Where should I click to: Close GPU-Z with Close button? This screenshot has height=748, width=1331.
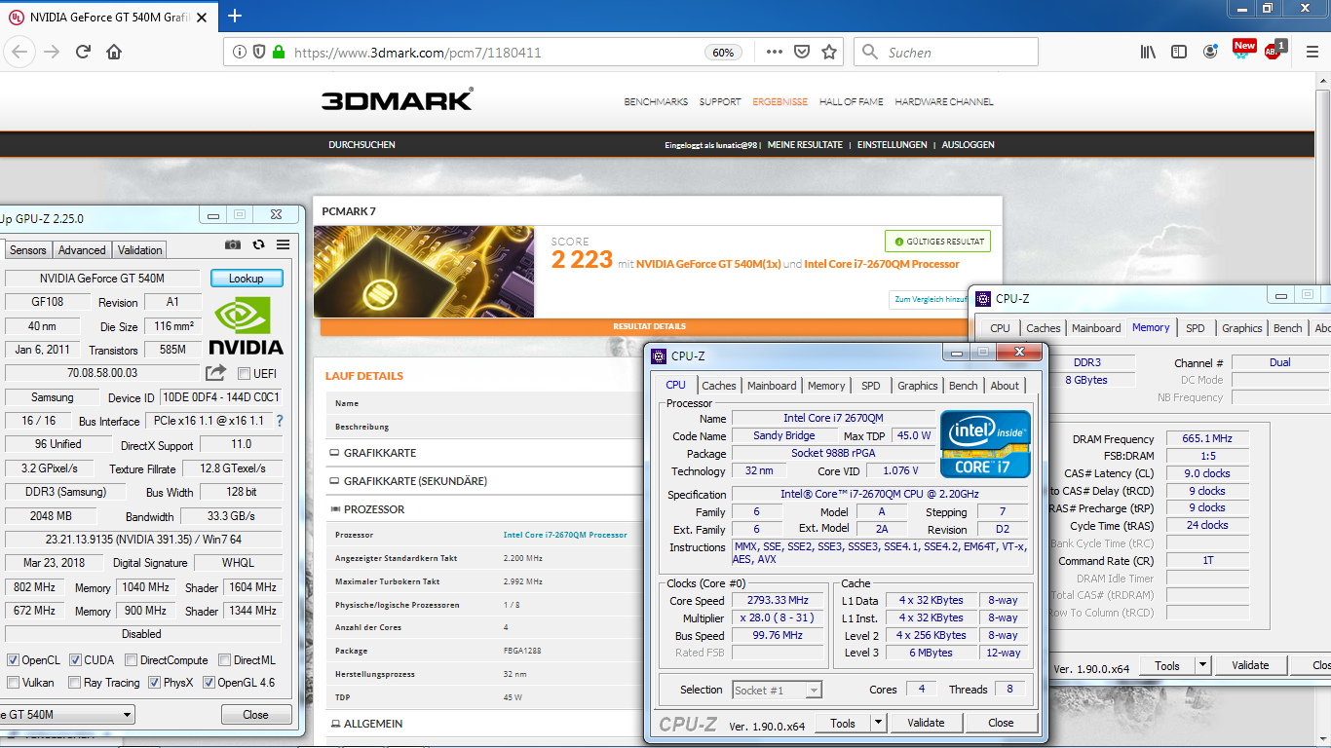(255, 715)
